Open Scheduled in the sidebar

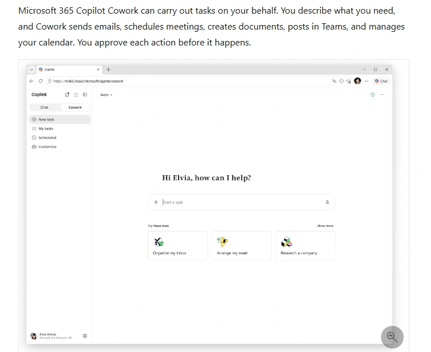tap(60, 138)
